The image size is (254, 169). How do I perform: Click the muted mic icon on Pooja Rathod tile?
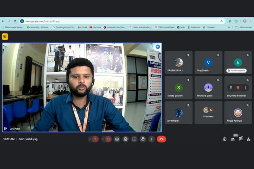[x=248, y=106]
